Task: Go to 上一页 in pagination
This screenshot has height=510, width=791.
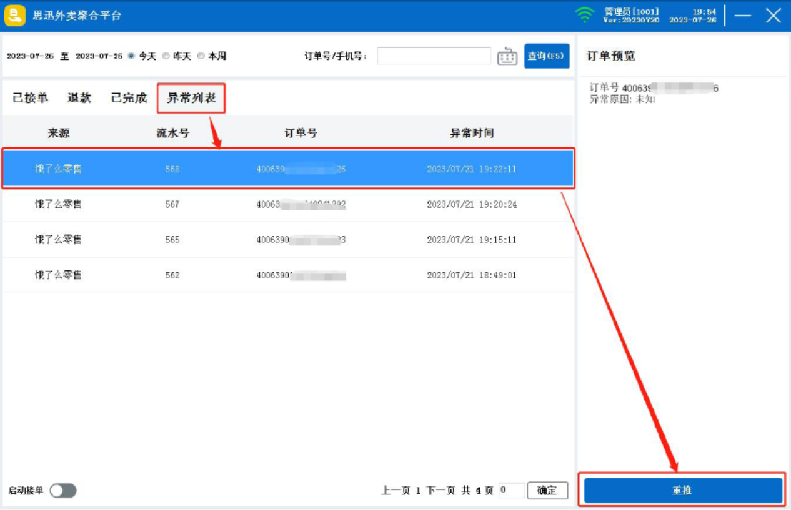Action: [x=395, y=491]
